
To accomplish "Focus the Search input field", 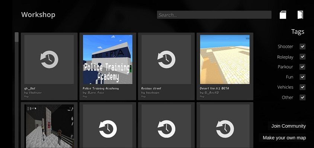I will click(214, 15).
